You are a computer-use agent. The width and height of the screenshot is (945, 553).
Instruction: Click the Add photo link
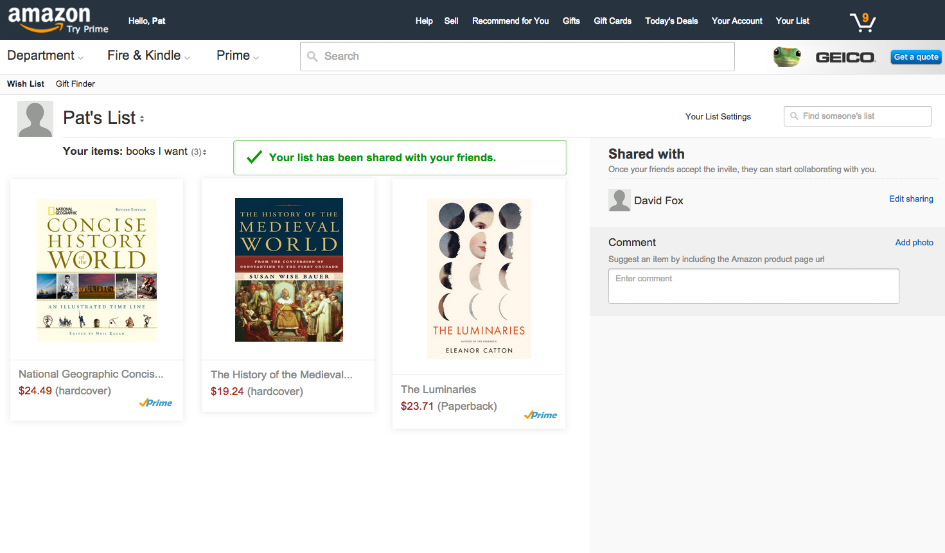coord(914,242)
